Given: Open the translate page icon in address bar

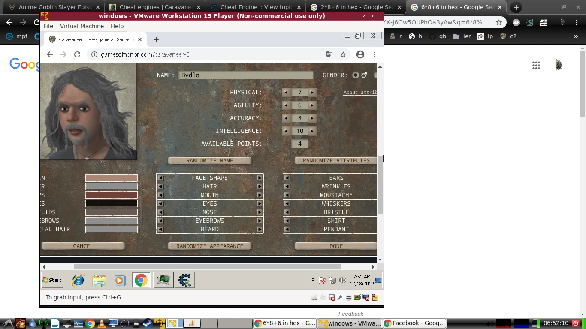Looking at the screenshot, I should click(x=329, y=54).
